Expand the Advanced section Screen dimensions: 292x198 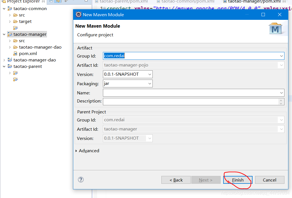point(76,151)
